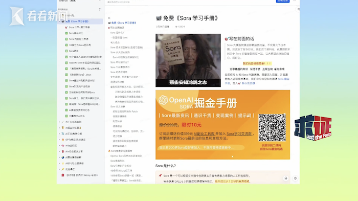The width and height of the screenshot is (358, 201).
Task: Click green icon beside the '.docx' sidebar row
Action: tap(66, 75)
